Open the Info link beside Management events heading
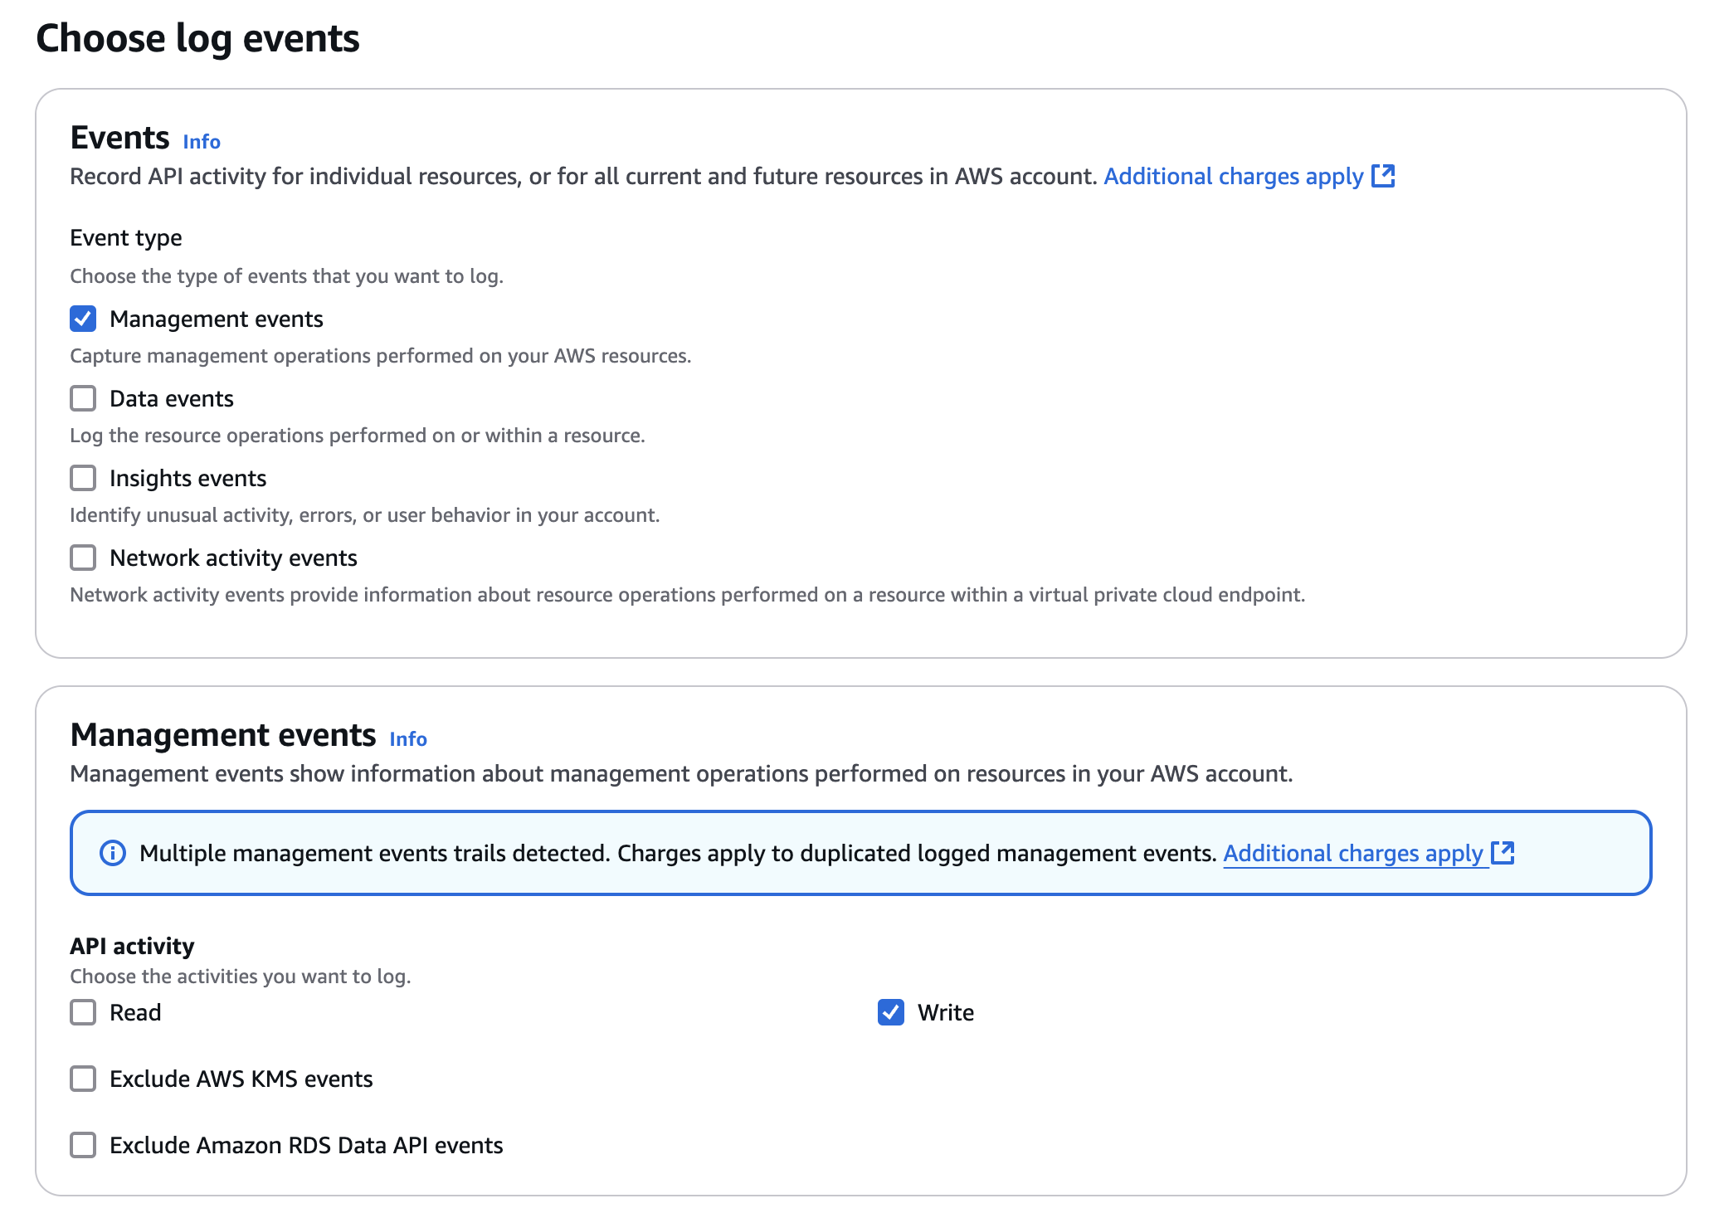Screen dimensions: 1734x1213 [x=408, y=739]
